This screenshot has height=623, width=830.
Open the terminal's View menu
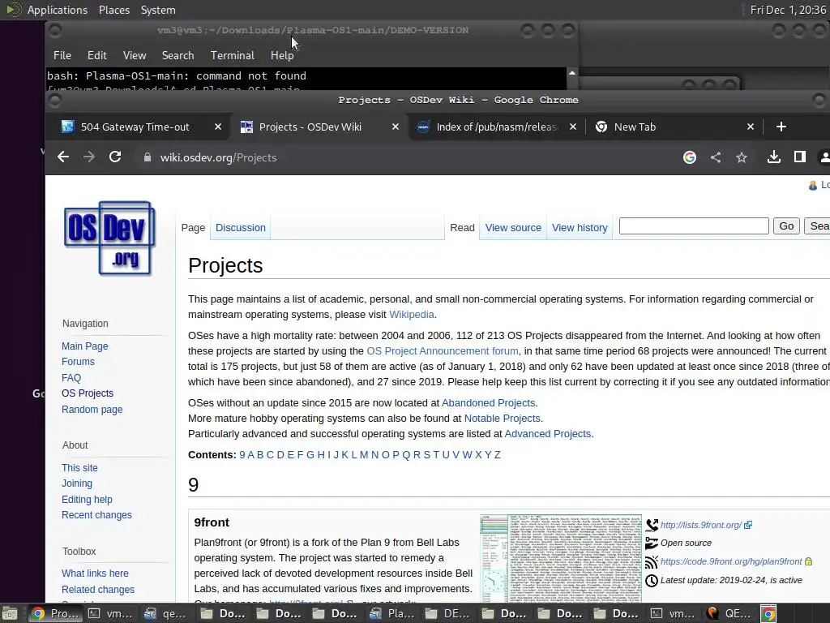[x=135, y=55]
